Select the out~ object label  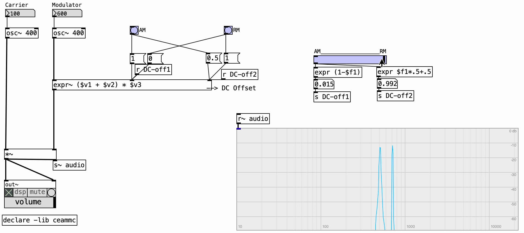pos(12,184)
